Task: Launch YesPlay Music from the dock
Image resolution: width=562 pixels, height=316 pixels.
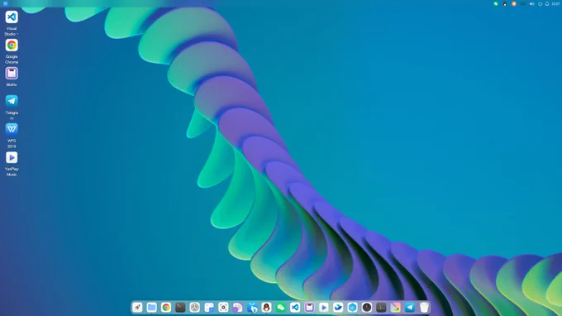Action: point(324,308)
